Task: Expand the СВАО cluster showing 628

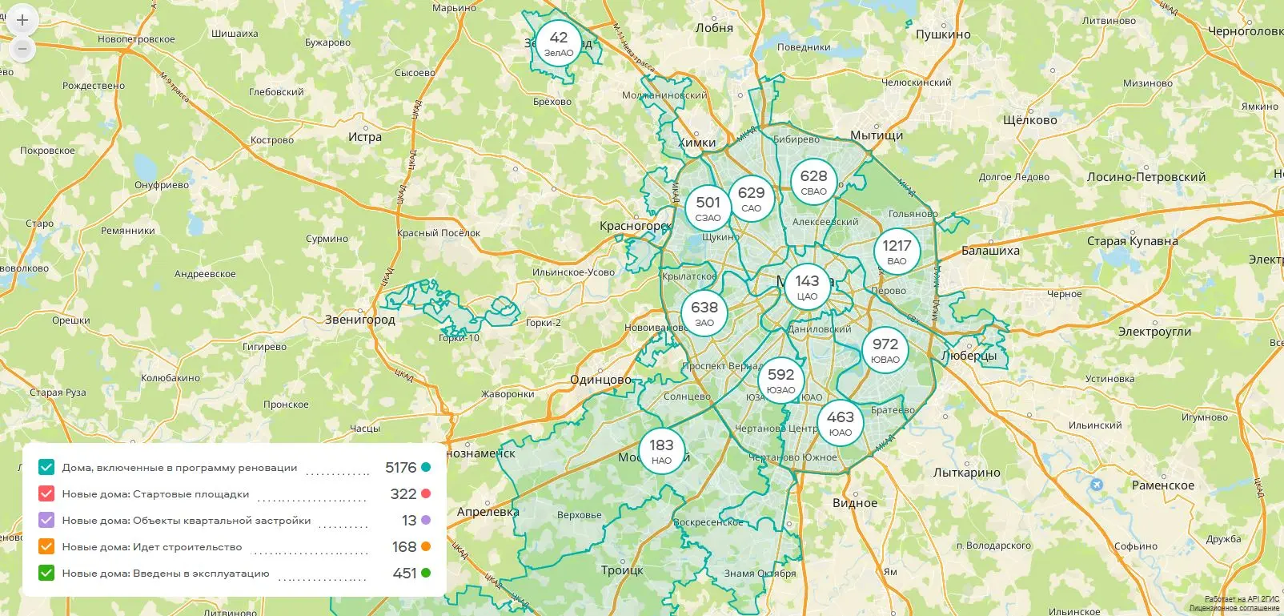Action: [813, 182]
